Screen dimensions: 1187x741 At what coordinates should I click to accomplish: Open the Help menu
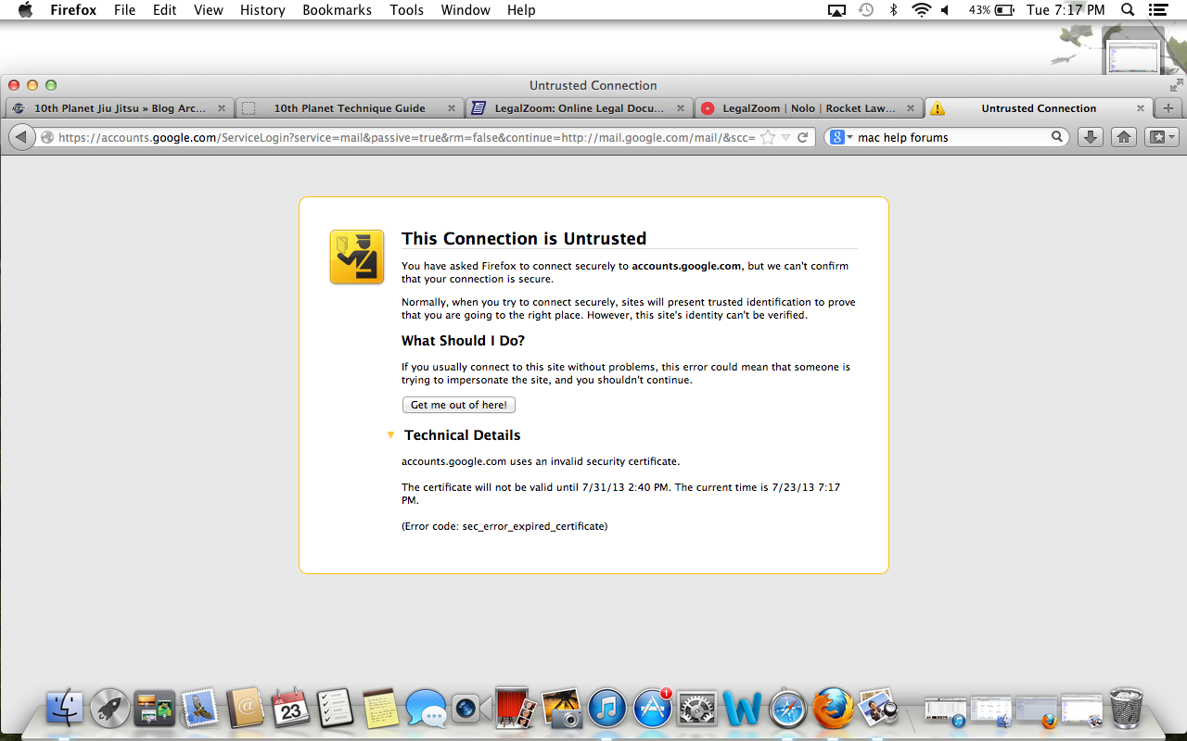click(x=521, y=10)
